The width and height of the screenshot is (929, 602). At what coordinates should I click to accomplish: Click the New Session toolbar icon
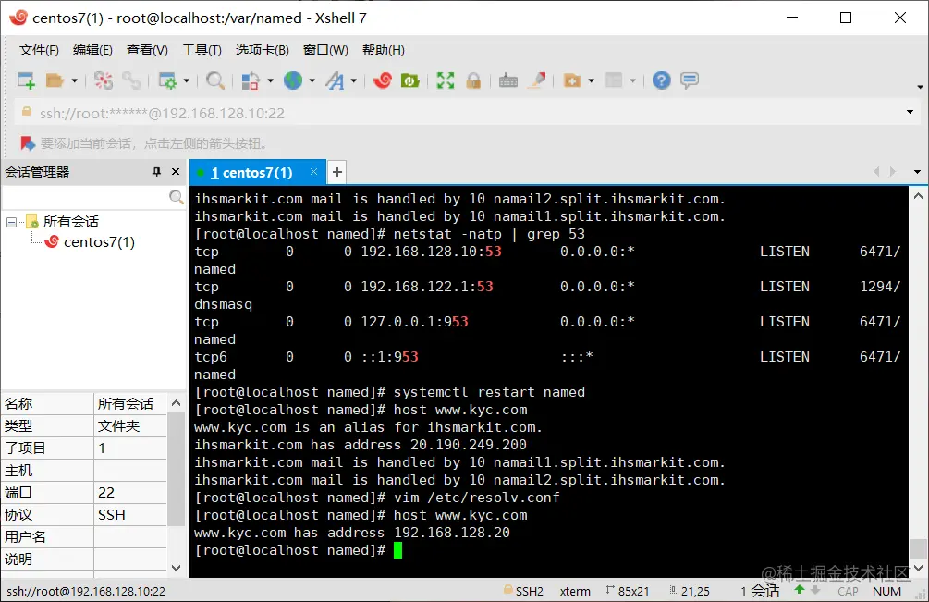[x=26, y=80]
